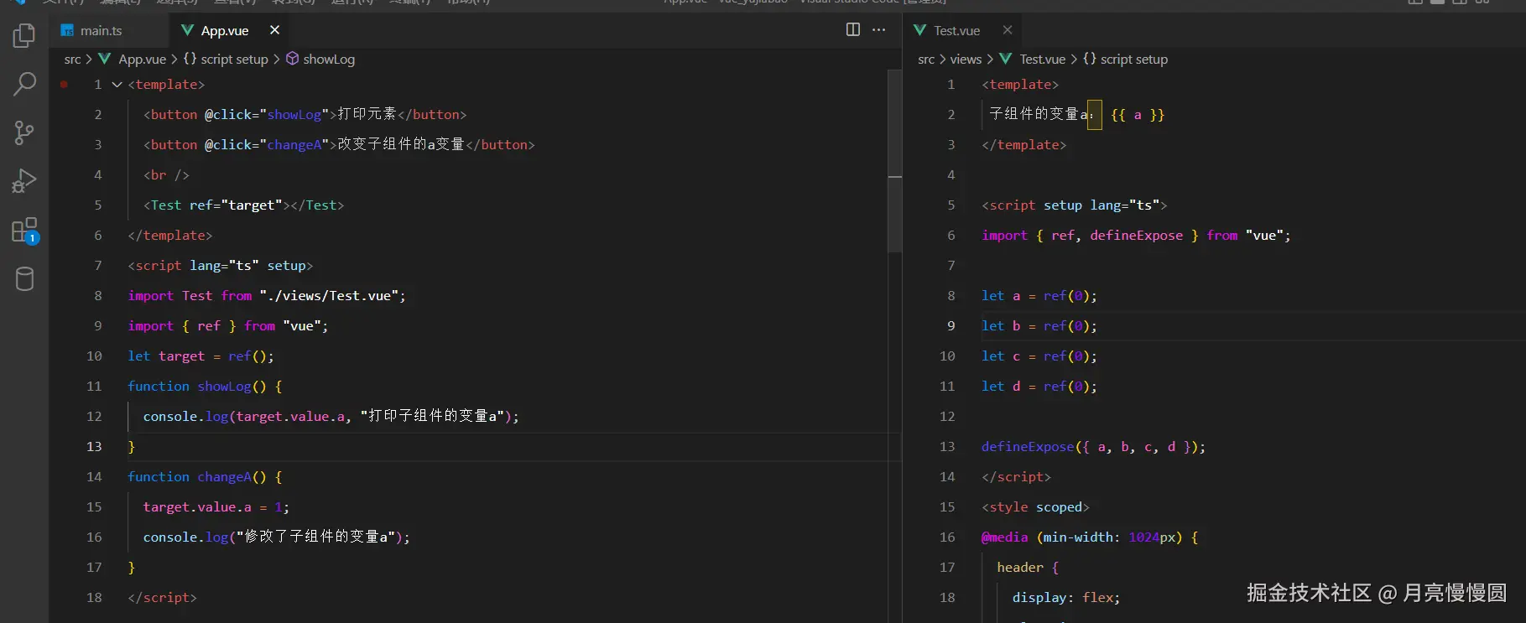Click 'let d = ref(0);' in Test.vue
The height and width of the screenshot is (623, 1526).
[x=1039, y=387]
